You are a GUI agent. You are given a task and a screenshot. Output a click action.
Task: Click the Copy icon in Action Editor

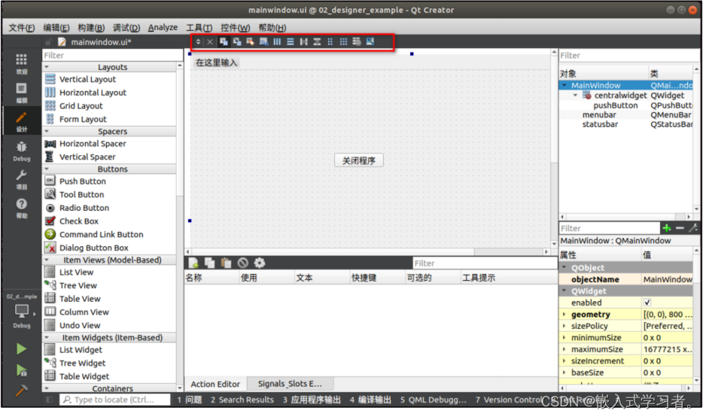[x=209, y=263]
